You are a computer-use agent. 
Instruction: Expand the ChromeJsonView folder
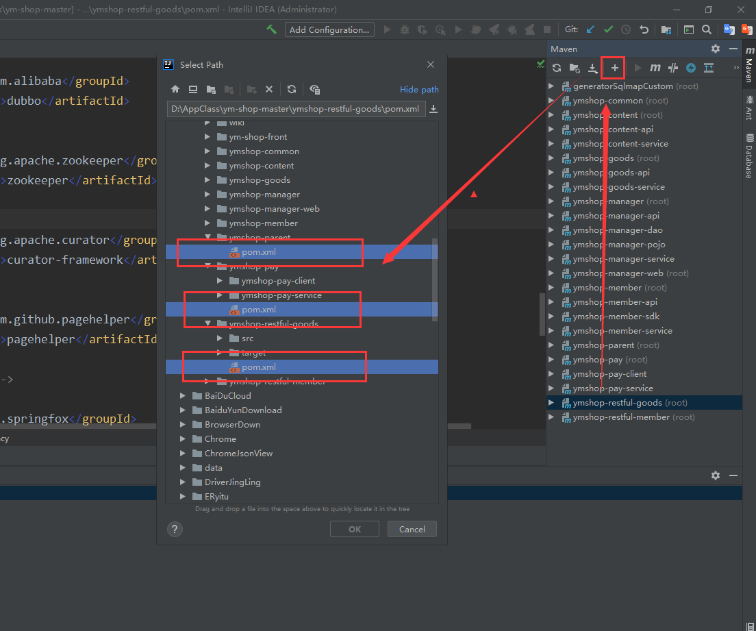[x=183, y=454]
